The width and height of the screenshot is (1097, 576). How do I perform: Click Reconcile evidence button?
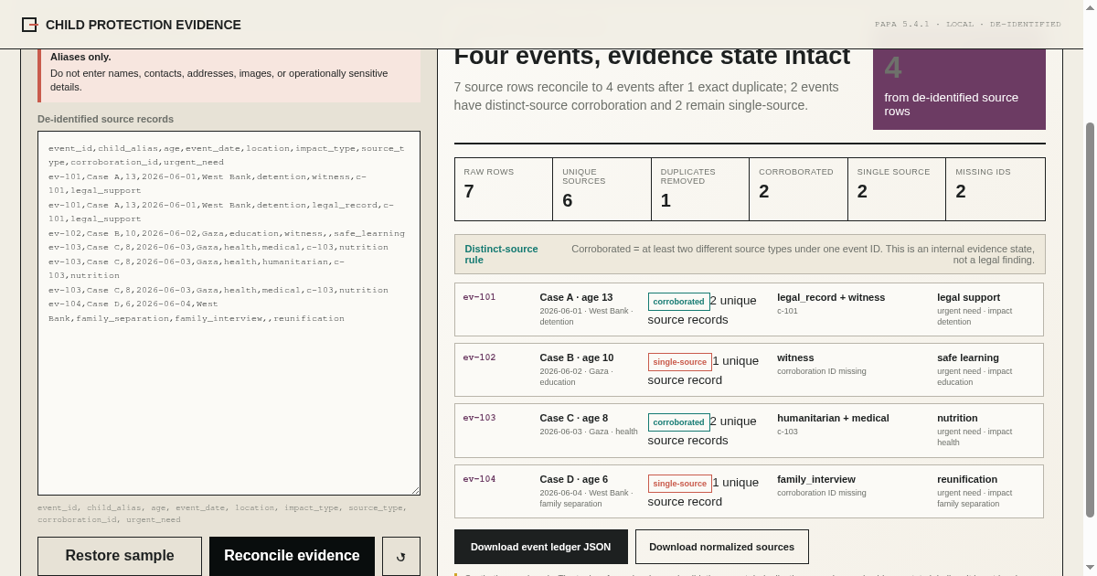tap(292, 556)
